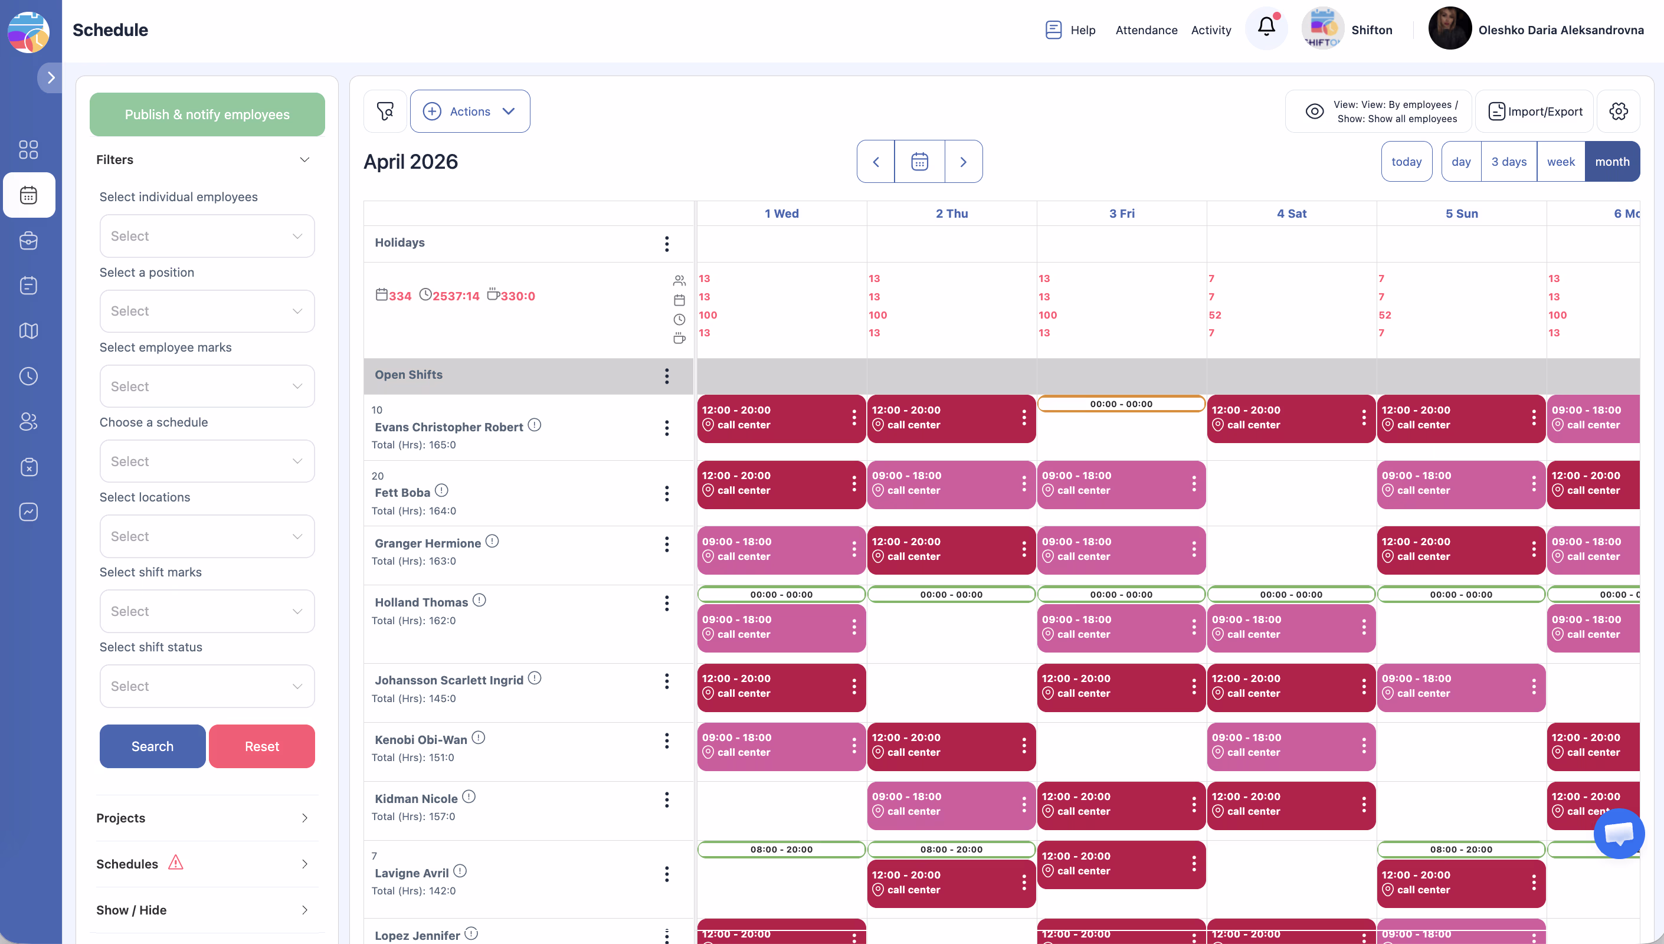Click info icon next to Fett Boba
Viewport: 1664px width, 944px height.
click(441, 491)
